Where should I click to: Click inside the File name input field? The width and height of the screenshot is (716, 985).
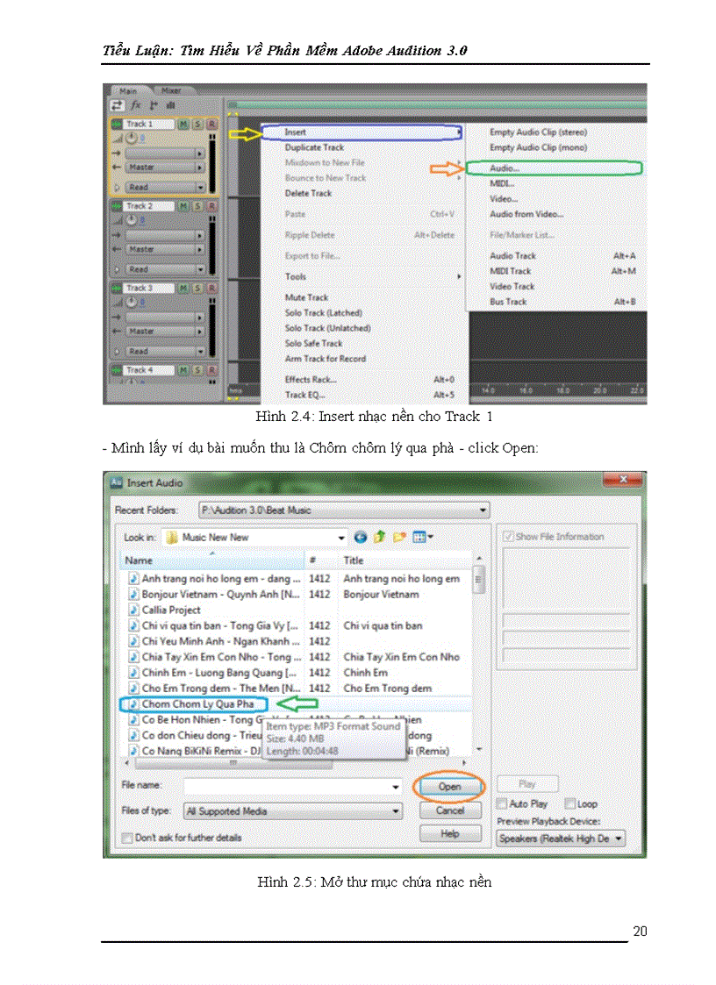click(x=290, y=787)
